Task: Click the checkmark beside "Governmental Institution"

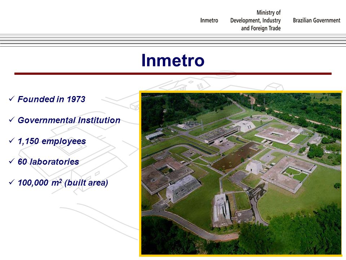Action: tap(12, 120)
